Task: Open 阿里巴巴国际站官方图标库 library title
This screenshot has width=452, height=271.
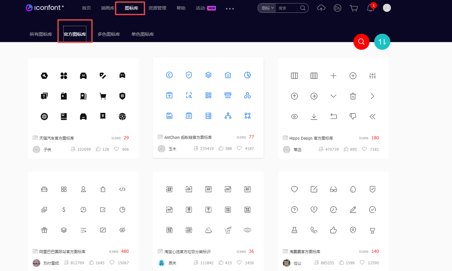Action: (x=62, y=252)
